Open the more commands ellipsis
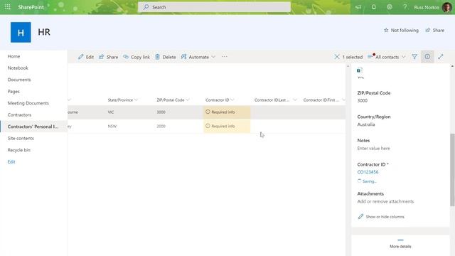The image size is (455, 256). point(225,57)
